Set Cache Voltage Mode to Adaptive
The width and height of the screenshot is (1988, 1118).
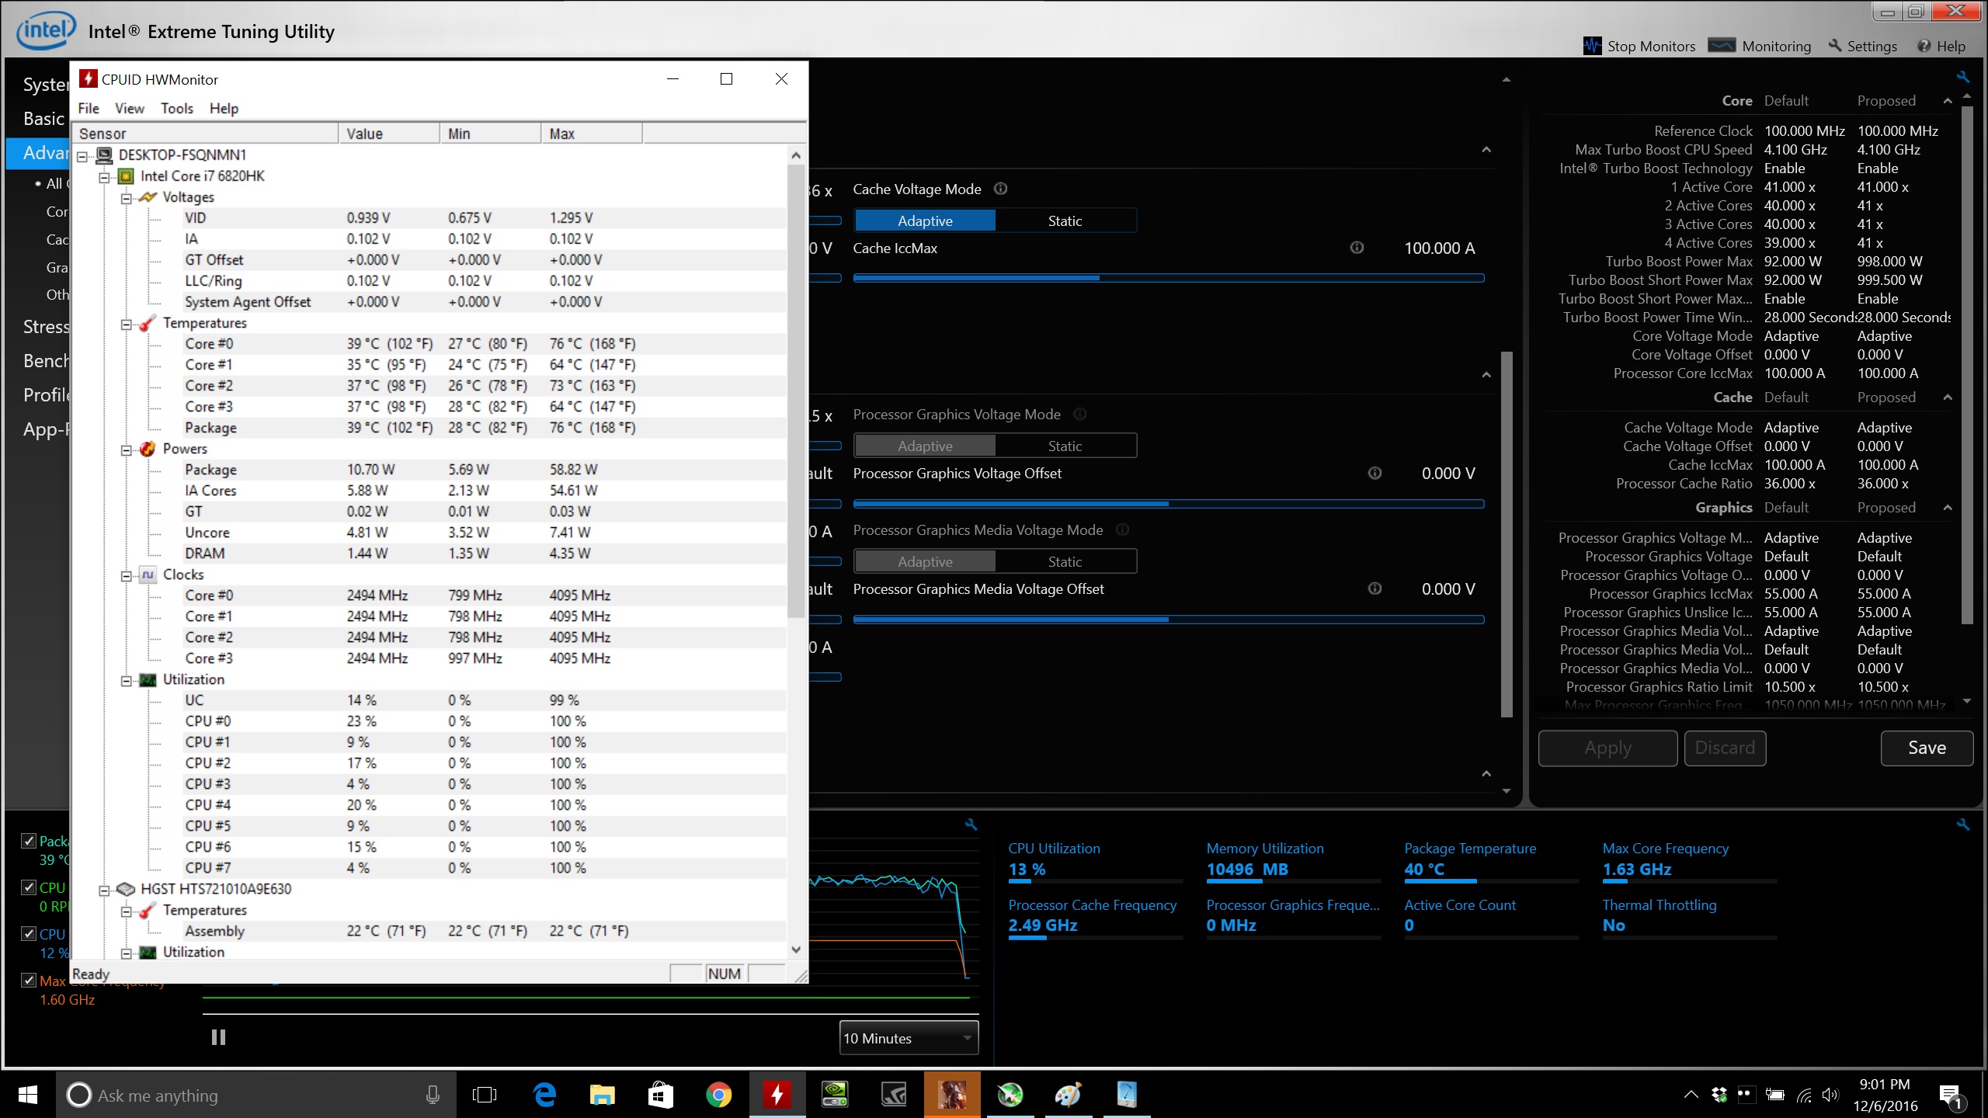pyautogui.click(x=925, y=220)
